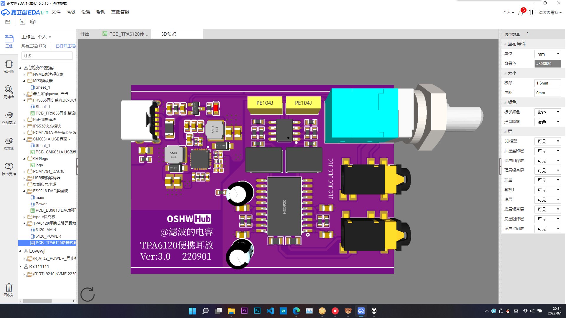The height and width of the screenshot is (318, 566).
Task: Click the 板厚 1.6mm input field
Action: tap(547, 83)
